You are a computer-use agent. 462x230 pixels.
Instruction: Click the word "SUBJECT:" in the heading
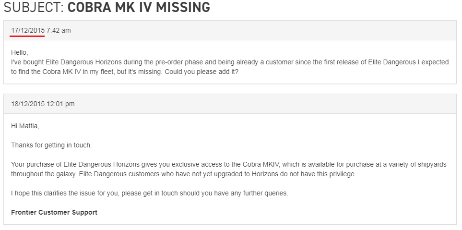(x=34, y=7)
